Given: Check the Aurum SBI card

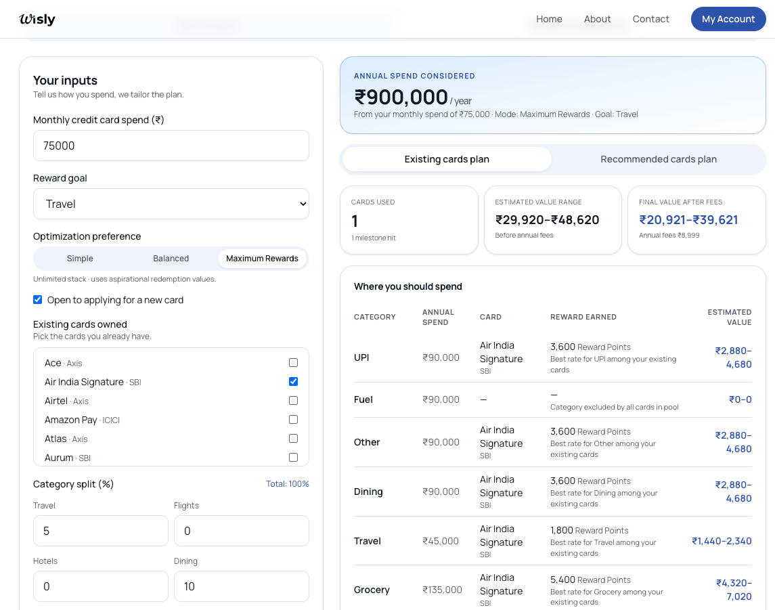Looking at the screenshot, I should [293, 457].
